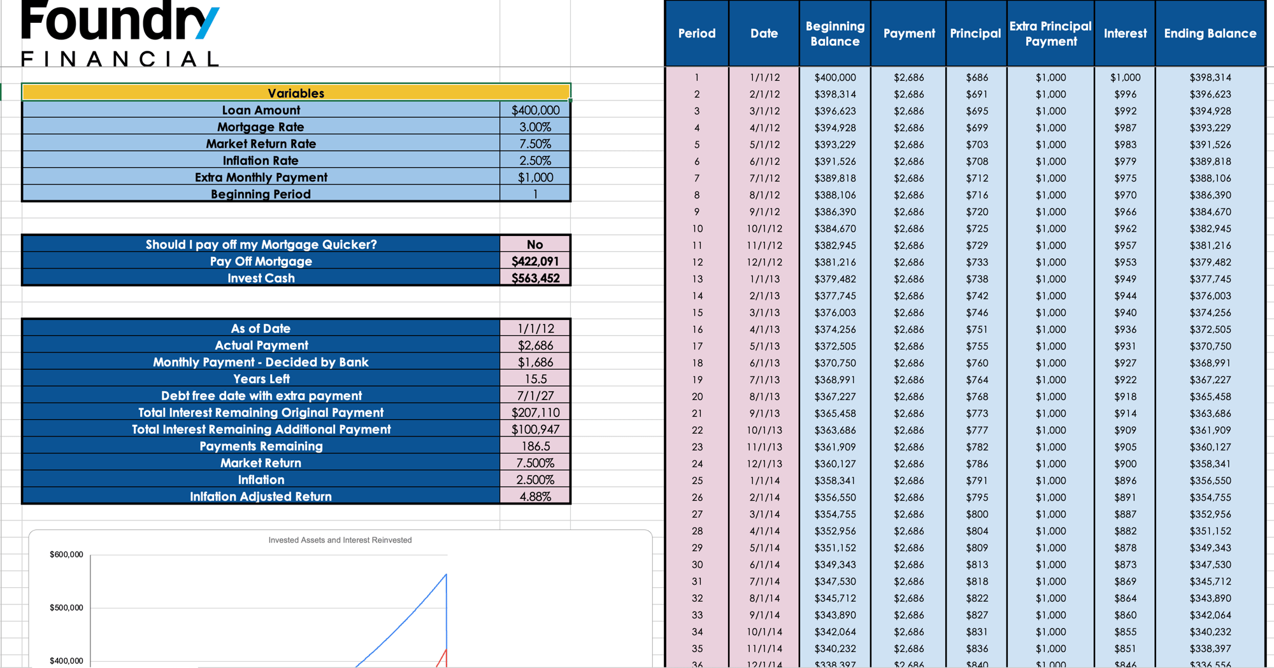Select the Period column header
Image resolution: width=1274 pixels, height=668 pixels.
[697, 33]
